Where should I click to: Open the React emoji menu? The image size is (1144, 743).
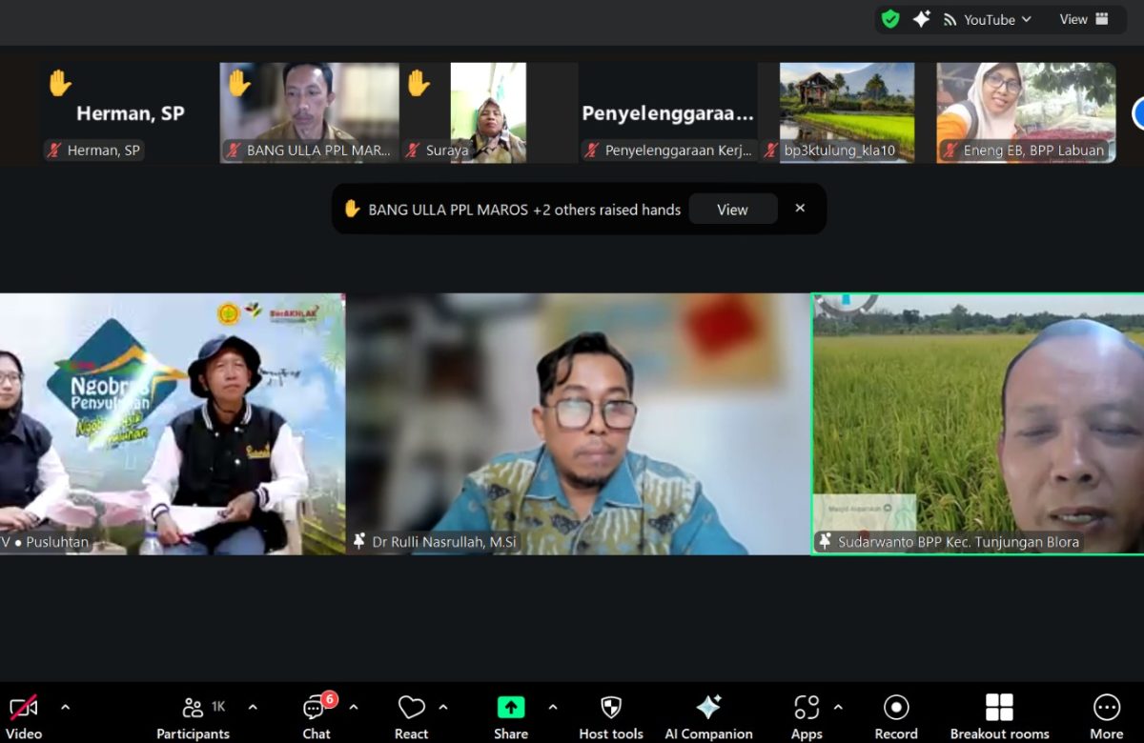coord(411,716)
